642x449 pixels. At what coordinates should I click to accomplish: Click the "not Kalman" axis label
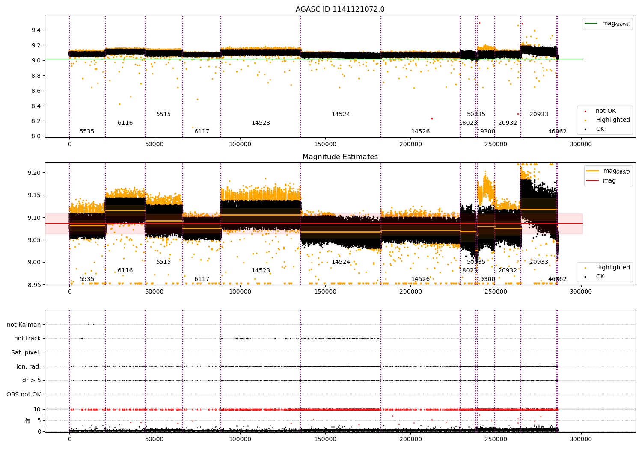click(24, 325)
